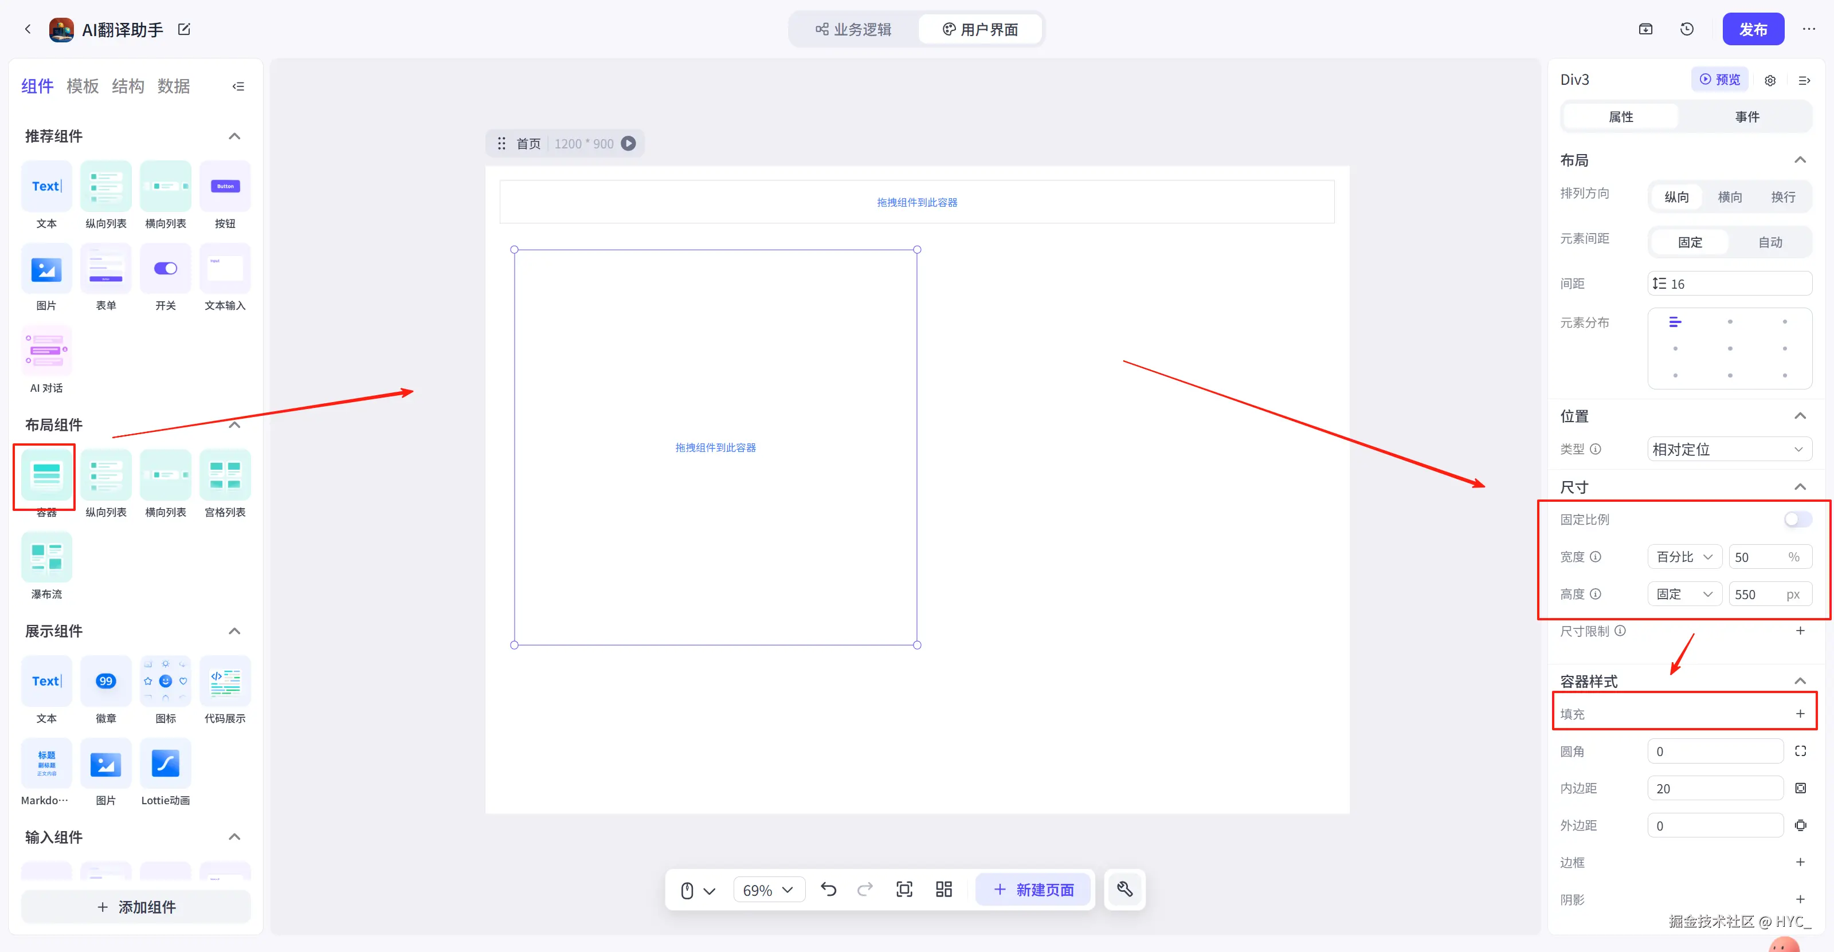Collapse the 展示组件 section
This screenshot has width=1834, height=952.
click(234, 631)
